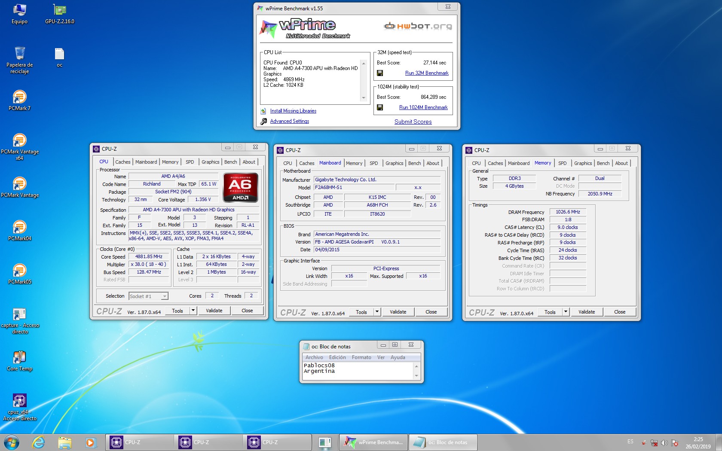Click the 32M best score 27,144 sec
Viewport: 722px width, 451px height.
(x=434, y=63)
